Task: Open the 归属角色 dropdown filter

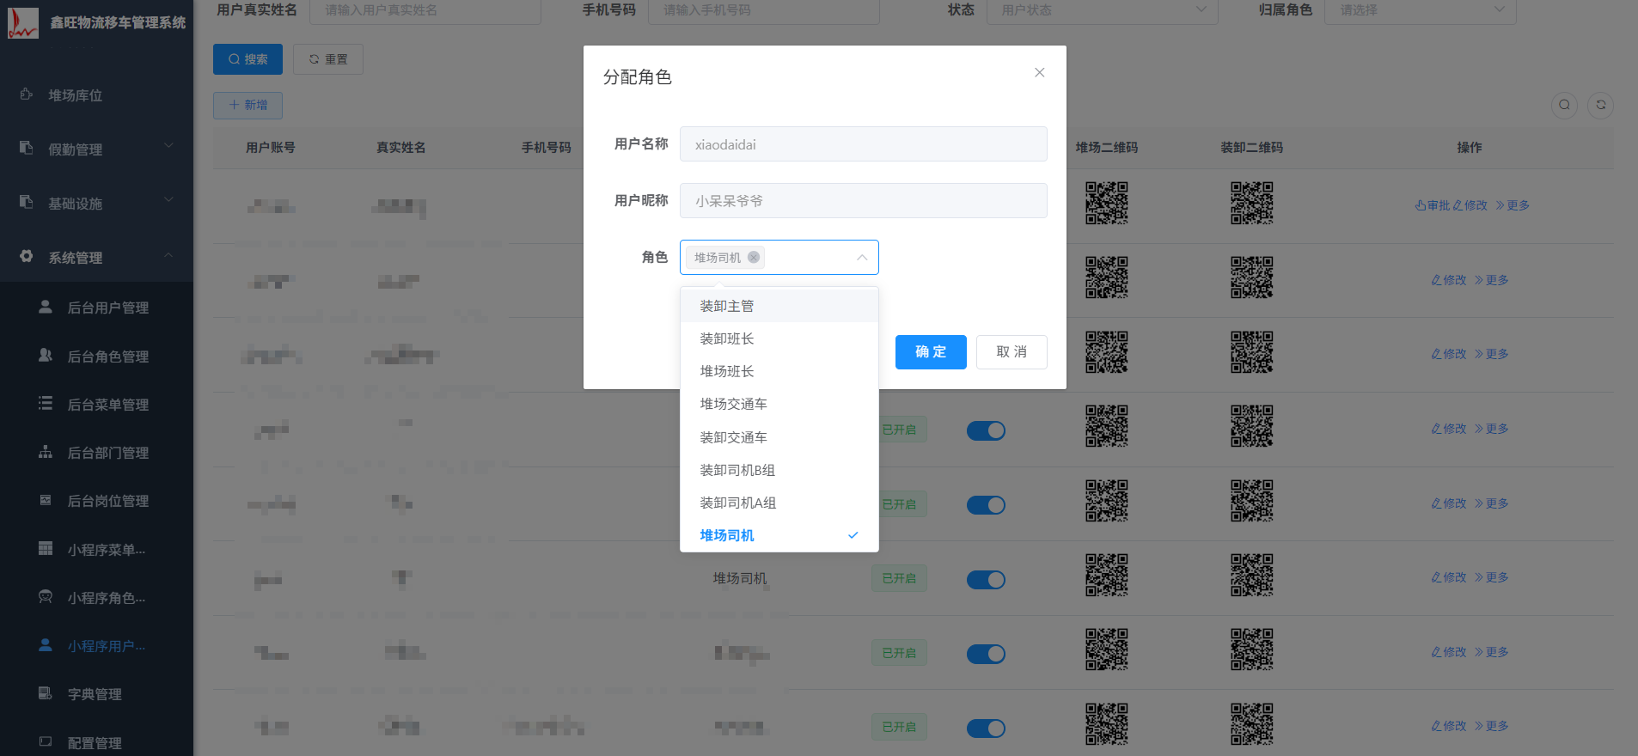Action: coord(1420,10)
